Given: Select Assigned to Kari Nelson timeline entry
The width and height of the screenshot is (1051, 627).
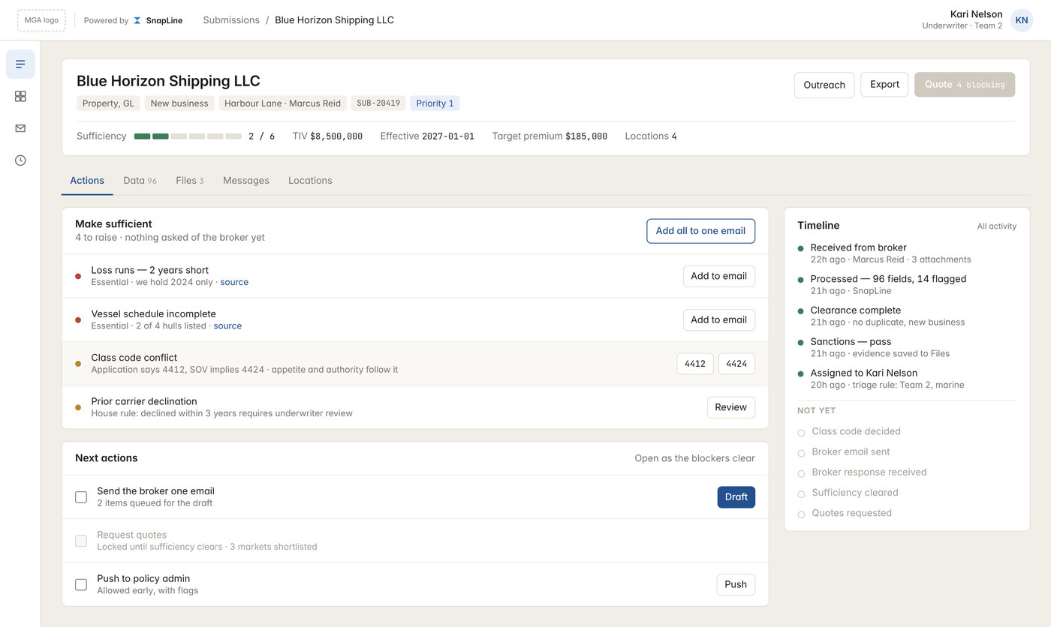Looking at the screenshot, I should point(907,379).
